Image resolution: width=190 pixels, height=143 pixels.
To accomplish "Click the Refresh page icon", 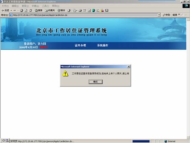I will point(26,10).
